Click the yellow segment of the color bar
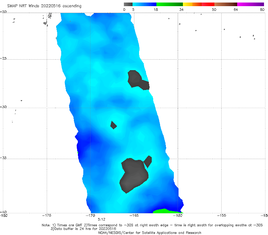The height and width of the screenshot is (235, 268). click(188, 4)
